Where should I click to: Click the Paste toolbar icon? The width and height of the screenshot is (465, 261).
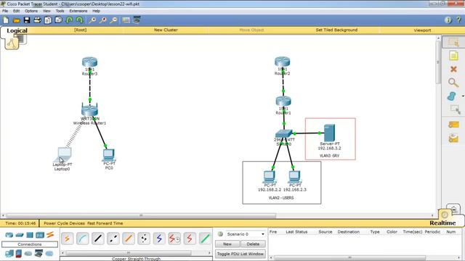(58, 20)
